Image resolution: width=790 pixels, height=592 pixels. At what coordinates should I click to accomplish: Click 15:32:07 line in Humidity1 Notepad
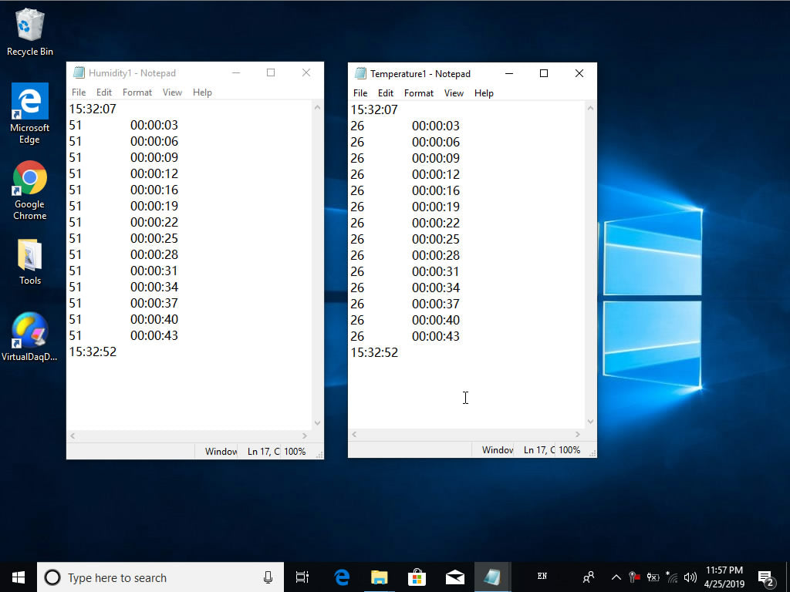click(x=93, y=109)
